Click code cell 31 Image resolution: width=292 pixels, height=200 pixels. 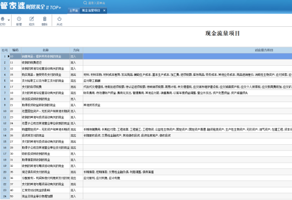tap(15, 160)
